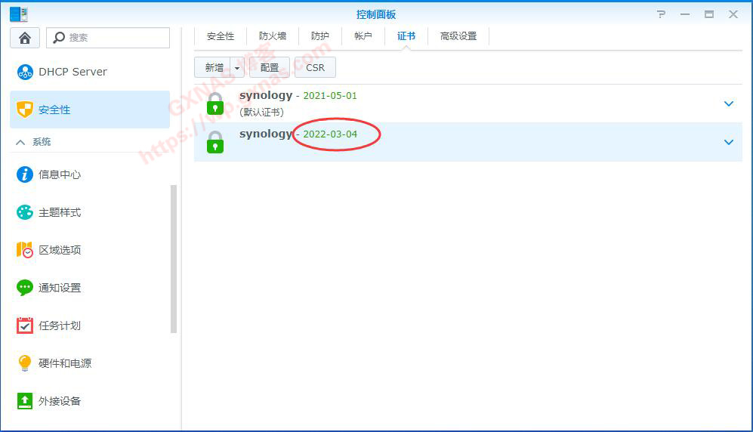Switch to the 高级设置 tab
The width and height of the screenshot is (753, 432).
458,36
